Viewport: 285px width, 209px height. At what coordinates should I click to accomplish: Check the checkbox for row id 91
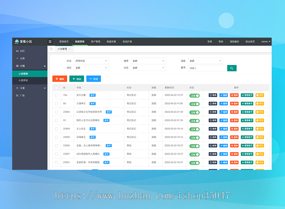click(57, 120)
